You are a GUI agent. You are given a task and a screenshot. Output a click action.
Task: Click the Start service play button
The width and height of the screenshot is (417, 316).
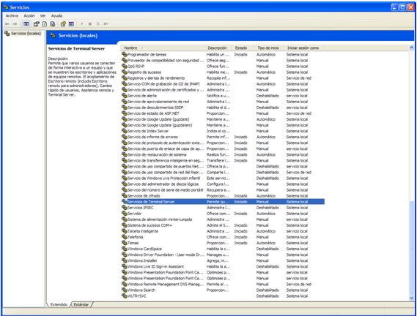coord(82,24)
